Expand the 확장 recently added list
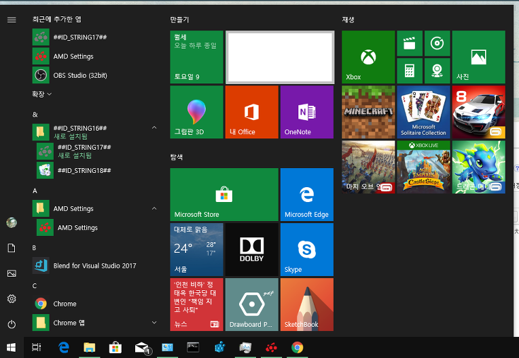The image size is (519, 358). 41,94
